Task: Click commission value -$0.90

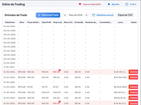Action: tap(78, 77)
